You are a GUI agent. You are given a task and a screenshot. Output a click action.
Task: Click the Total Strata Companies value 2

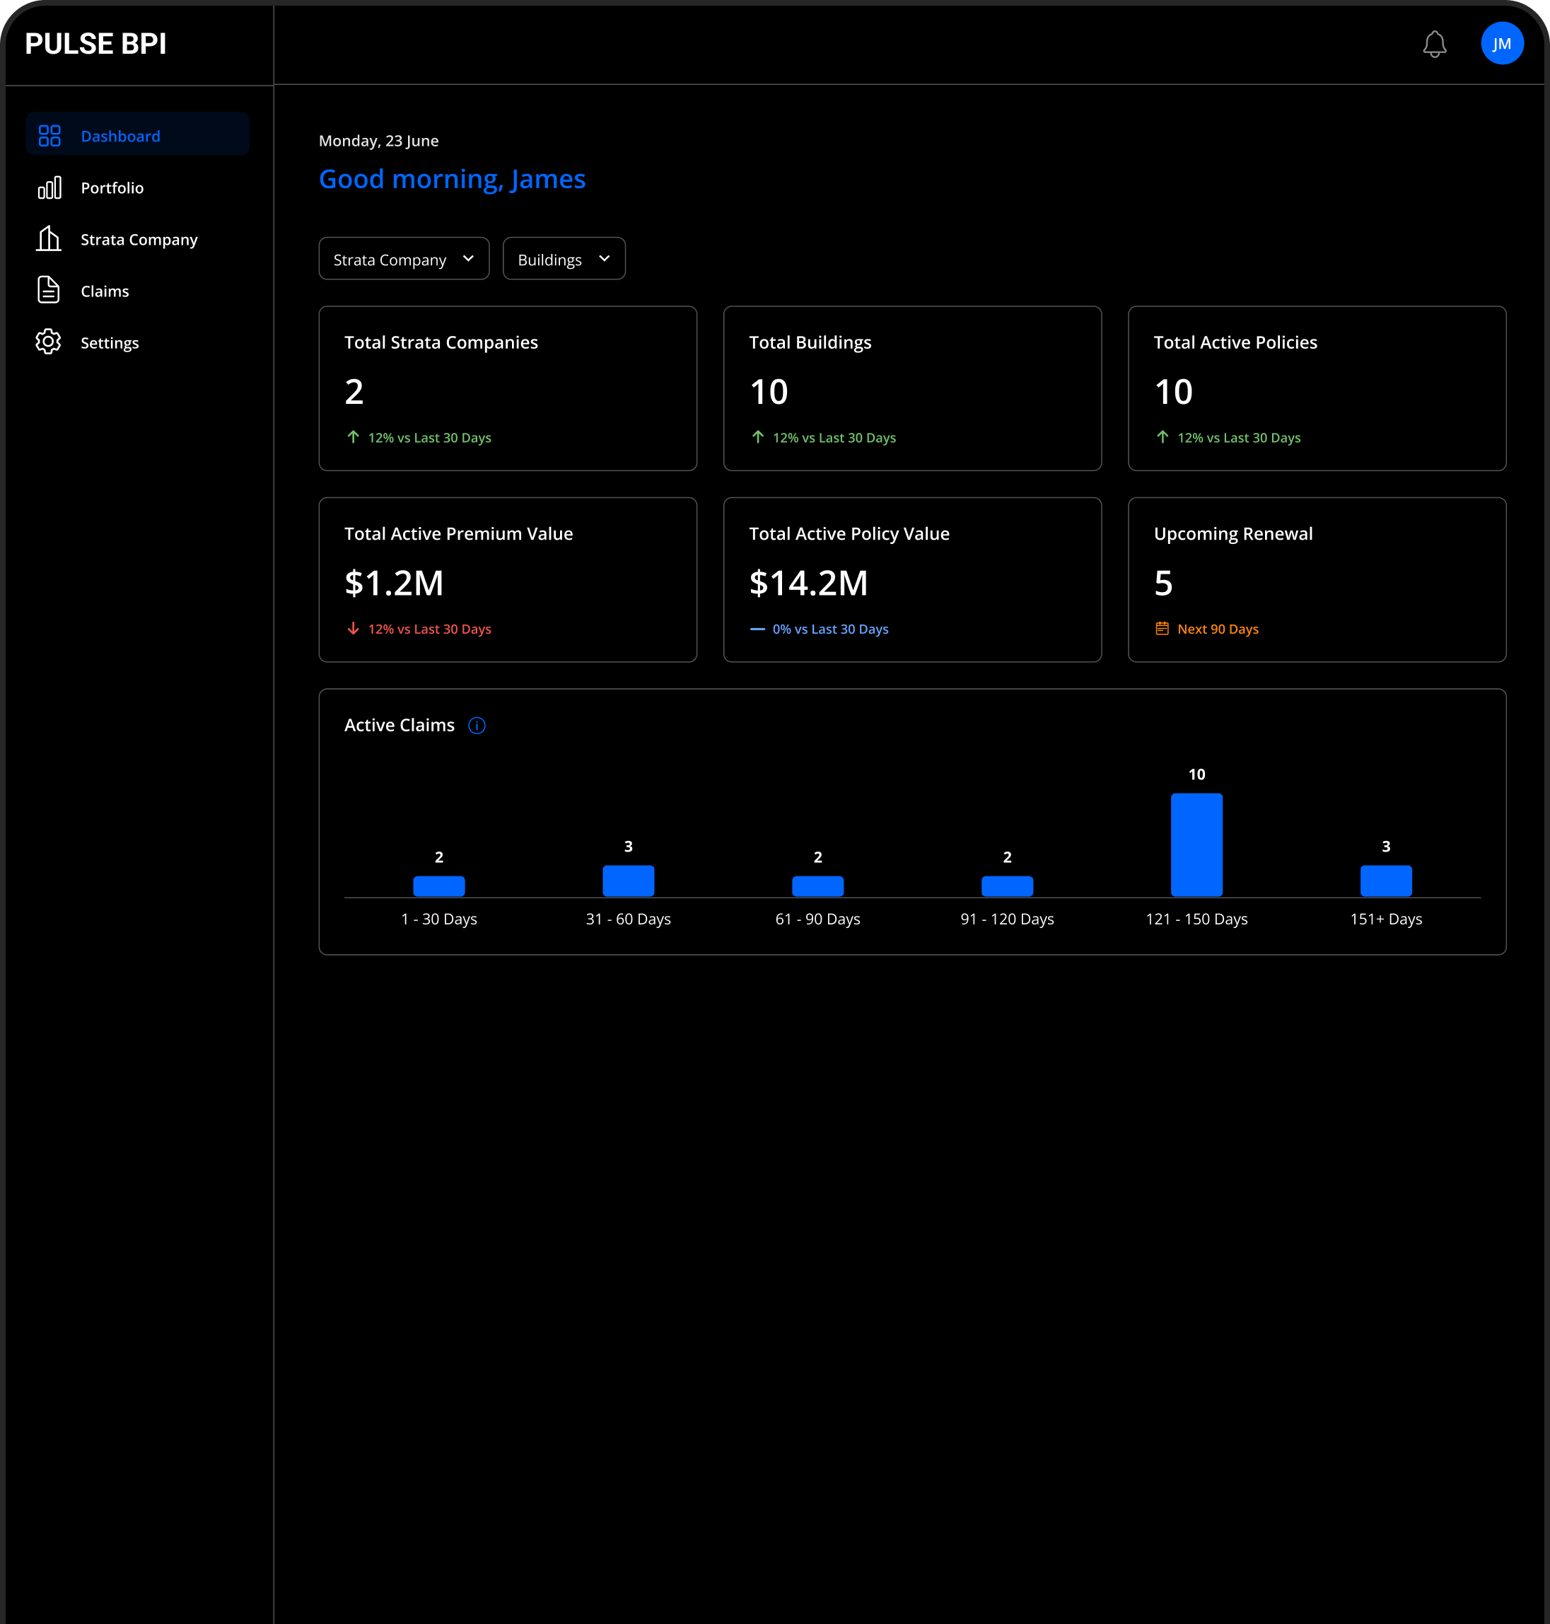354,392
